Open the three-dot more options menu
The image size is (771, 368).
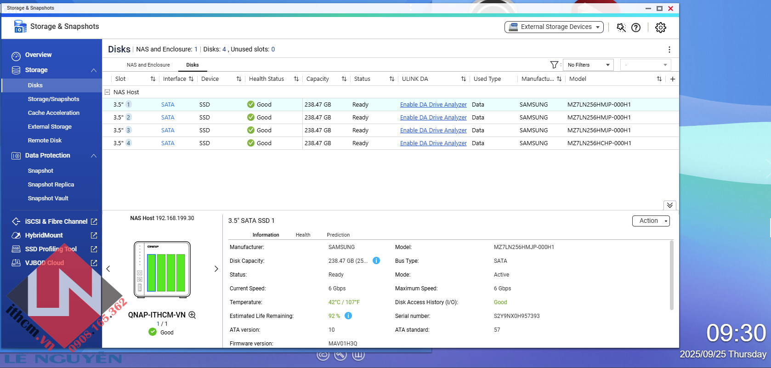pos(669,50)
